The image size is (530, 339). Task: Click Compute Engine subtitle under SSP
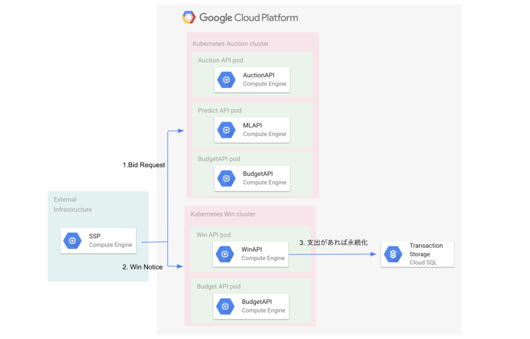[x=111, y=245]
